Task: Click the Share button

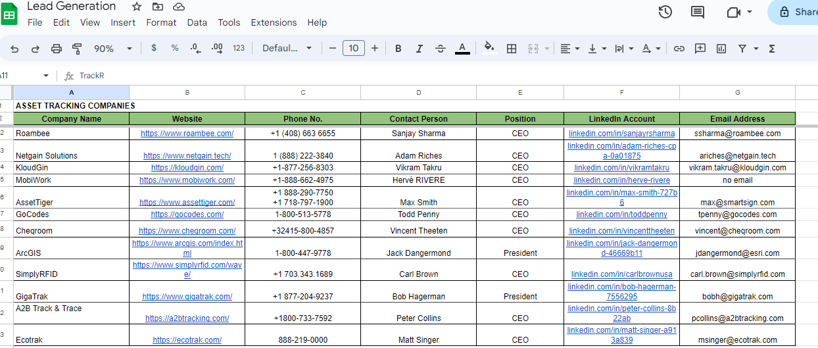Action: click(793, 12)
